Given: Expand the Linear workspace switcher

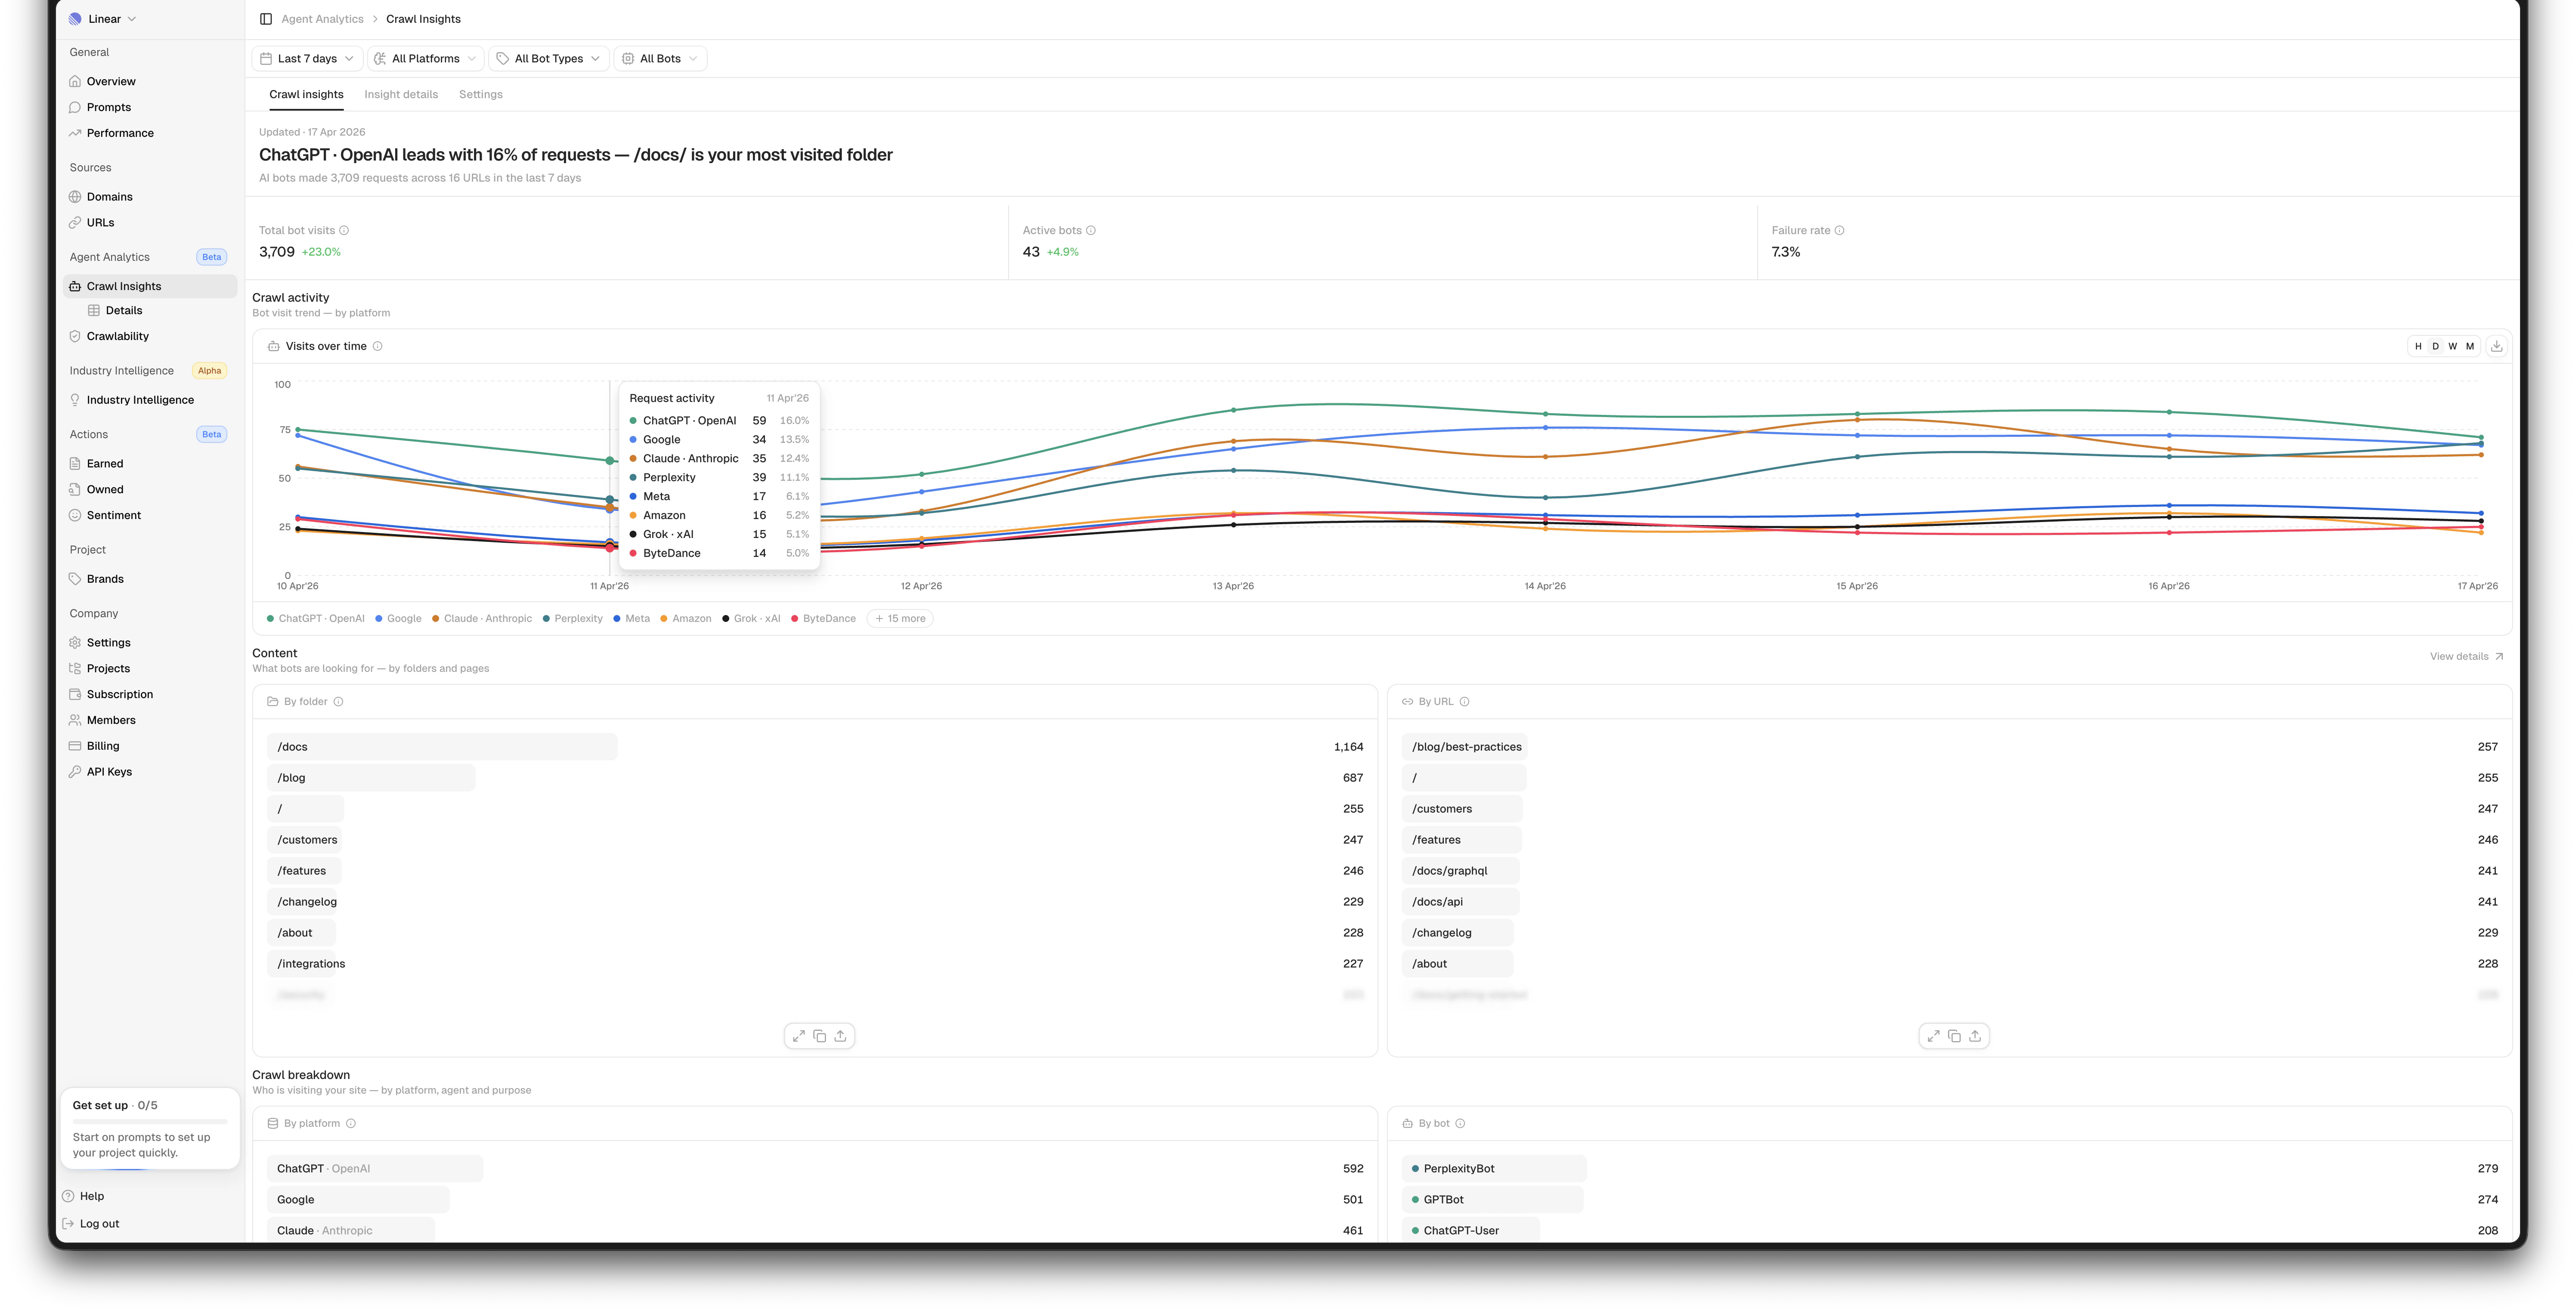Looking at the screenshot, I should [x=103, y=18].
